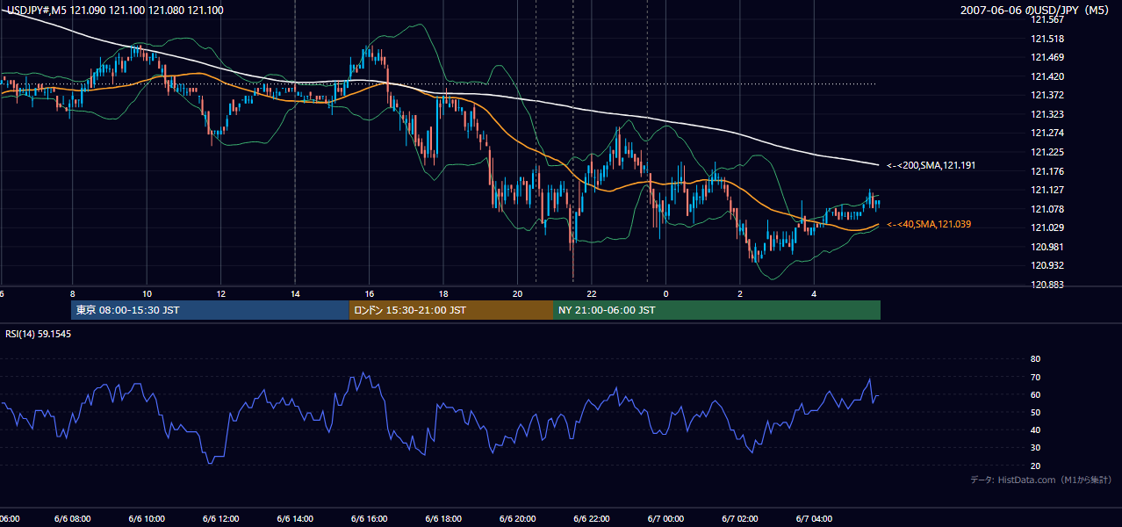
Task: Click hour label 22 under the price chart
Action: point(592,293)
